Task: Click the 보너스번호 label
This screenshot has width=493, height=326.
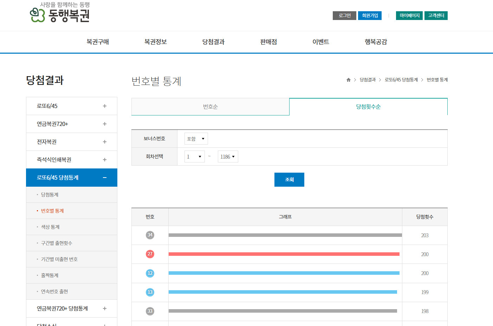Action: [154, 139]
